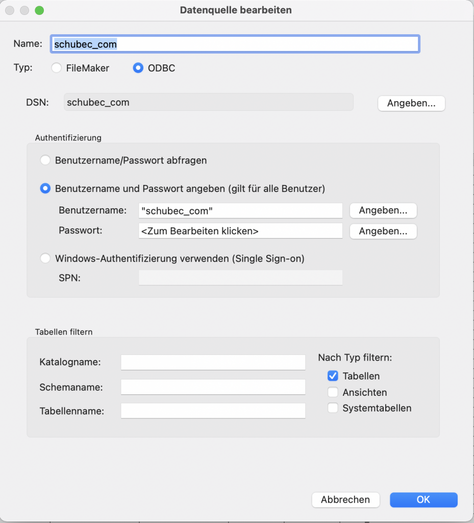474x523 pixels.
Task: Click the Schemaname input field
Action: 213,387
